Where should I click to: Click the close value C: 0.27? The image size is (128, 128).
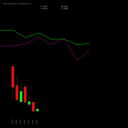[x=44, y=7]
